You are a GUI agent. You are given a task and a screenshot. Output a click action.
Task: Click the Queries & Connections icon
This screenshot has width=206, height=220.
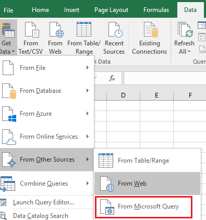[202, 25]
